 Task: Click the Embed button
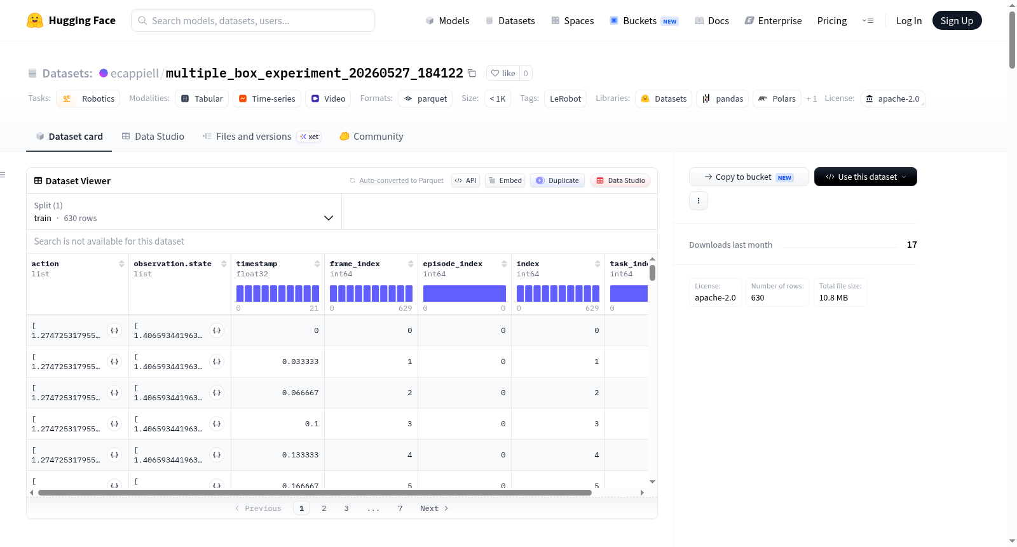[505, 180]
